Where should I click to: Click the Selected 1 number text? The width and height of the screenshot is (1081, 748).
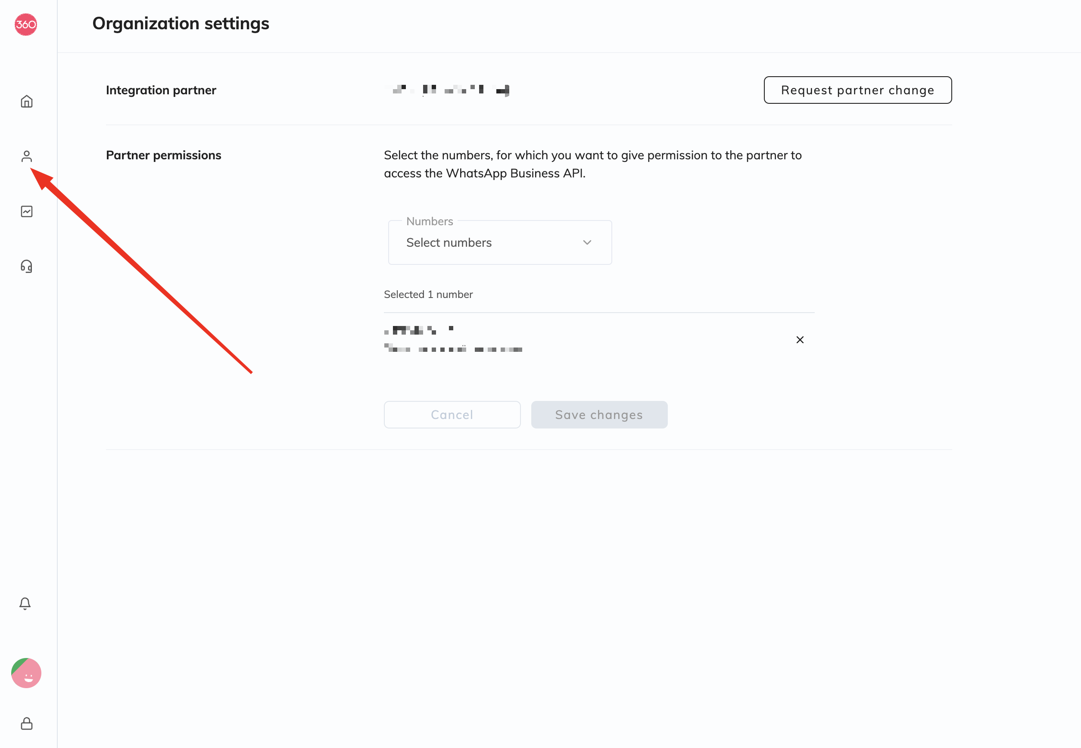[x=428, y=294]
